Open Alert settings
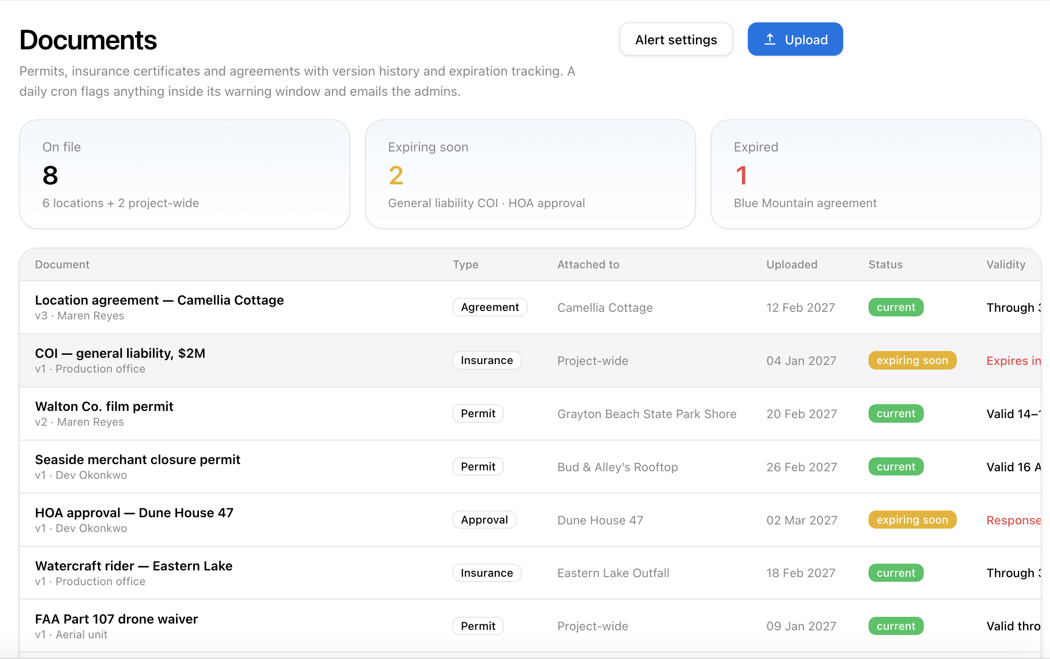This screenshot has width=1050, height=659. tap(676, 39)
